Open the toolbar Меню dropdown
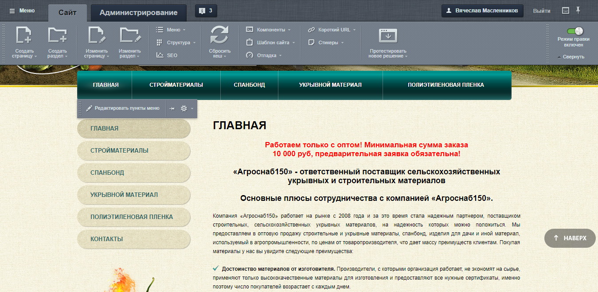This screenshot has height=292, width=598. coord(171,30)
